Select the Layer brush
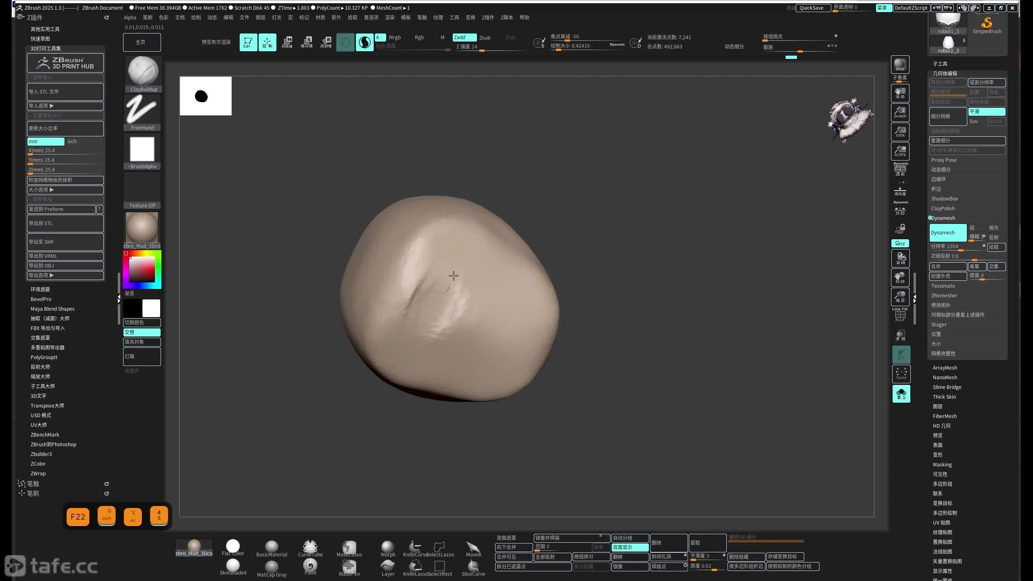The width and height of the screenshot is (1033, 581). [x=388, y=568]
